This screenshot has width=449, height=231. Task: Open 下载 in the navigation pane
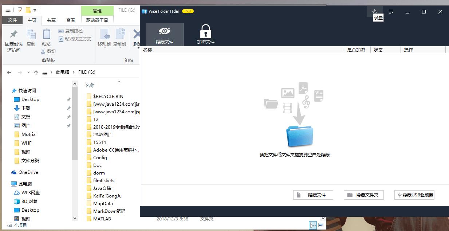tap(26, 108)
